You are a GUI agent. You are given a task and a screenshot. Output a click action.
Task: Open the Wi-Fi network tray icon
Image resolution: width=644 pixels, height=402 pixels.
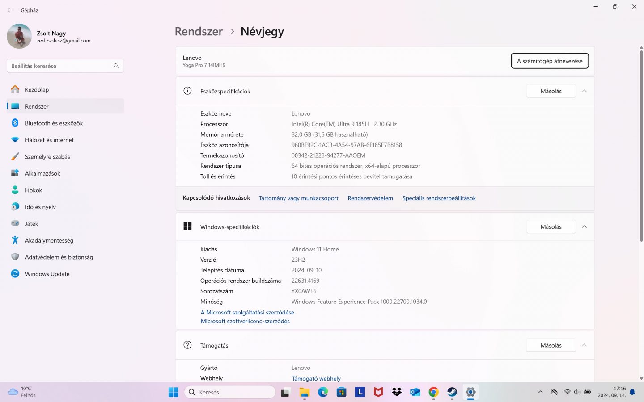(567, 392)
